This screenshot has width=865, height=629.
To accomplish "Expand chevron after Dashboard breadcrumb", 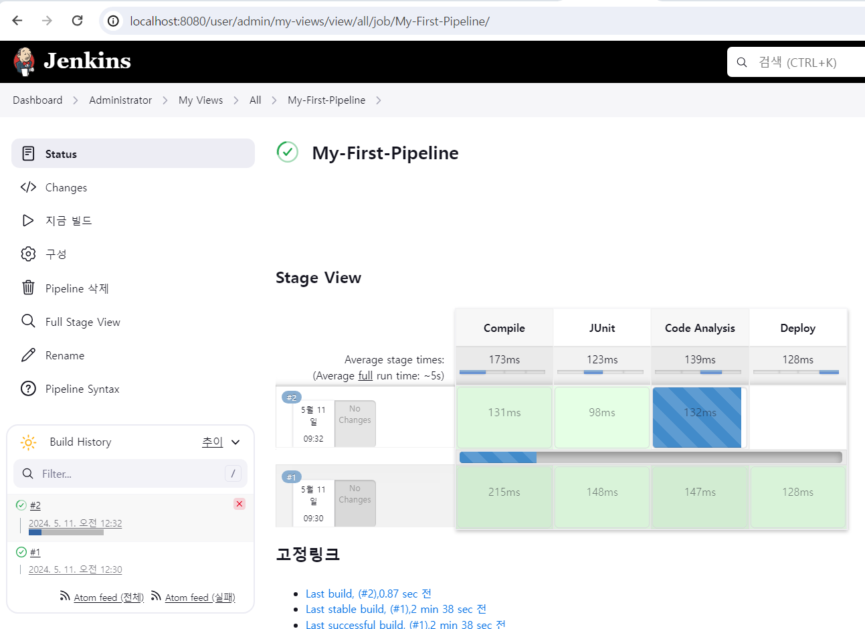I will (x=76, y=100).
